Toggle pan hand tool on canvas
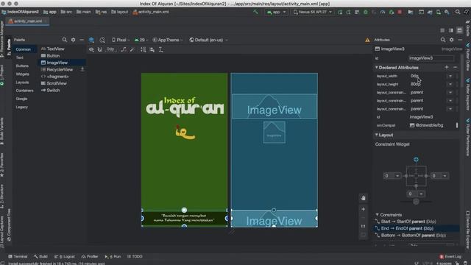The image size is (471, 265). [363, 198]
